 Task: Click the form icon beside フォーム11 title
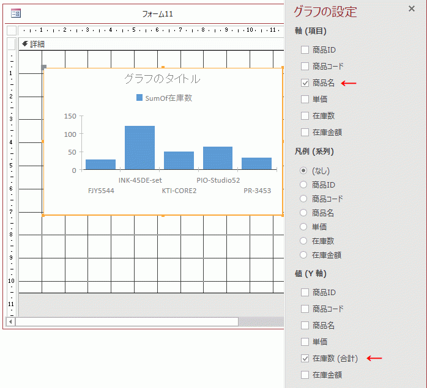(x=16, y=13)
